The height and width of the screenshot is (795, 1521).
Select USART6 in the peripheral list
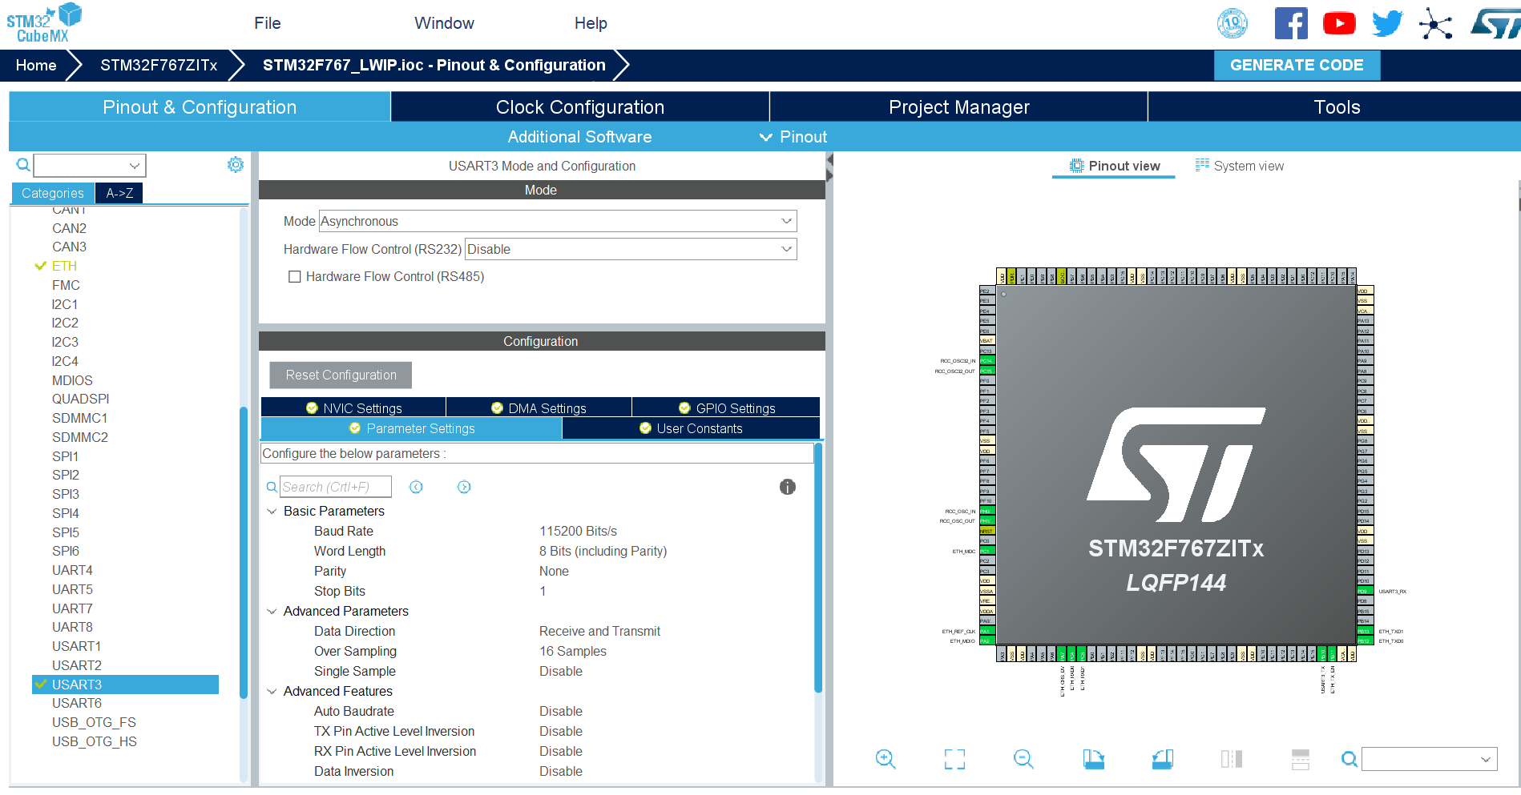click(x=77, y=703)
